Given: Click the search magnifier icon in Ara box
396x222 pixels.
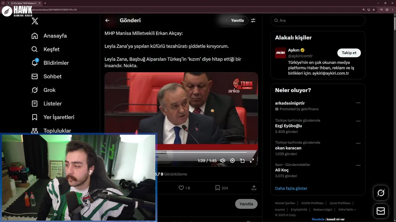Looking at the screenshot, I should click(276, 20).
